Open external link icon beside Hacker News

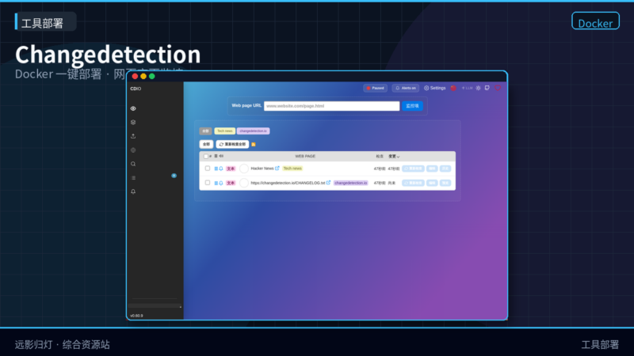point(277,169)
